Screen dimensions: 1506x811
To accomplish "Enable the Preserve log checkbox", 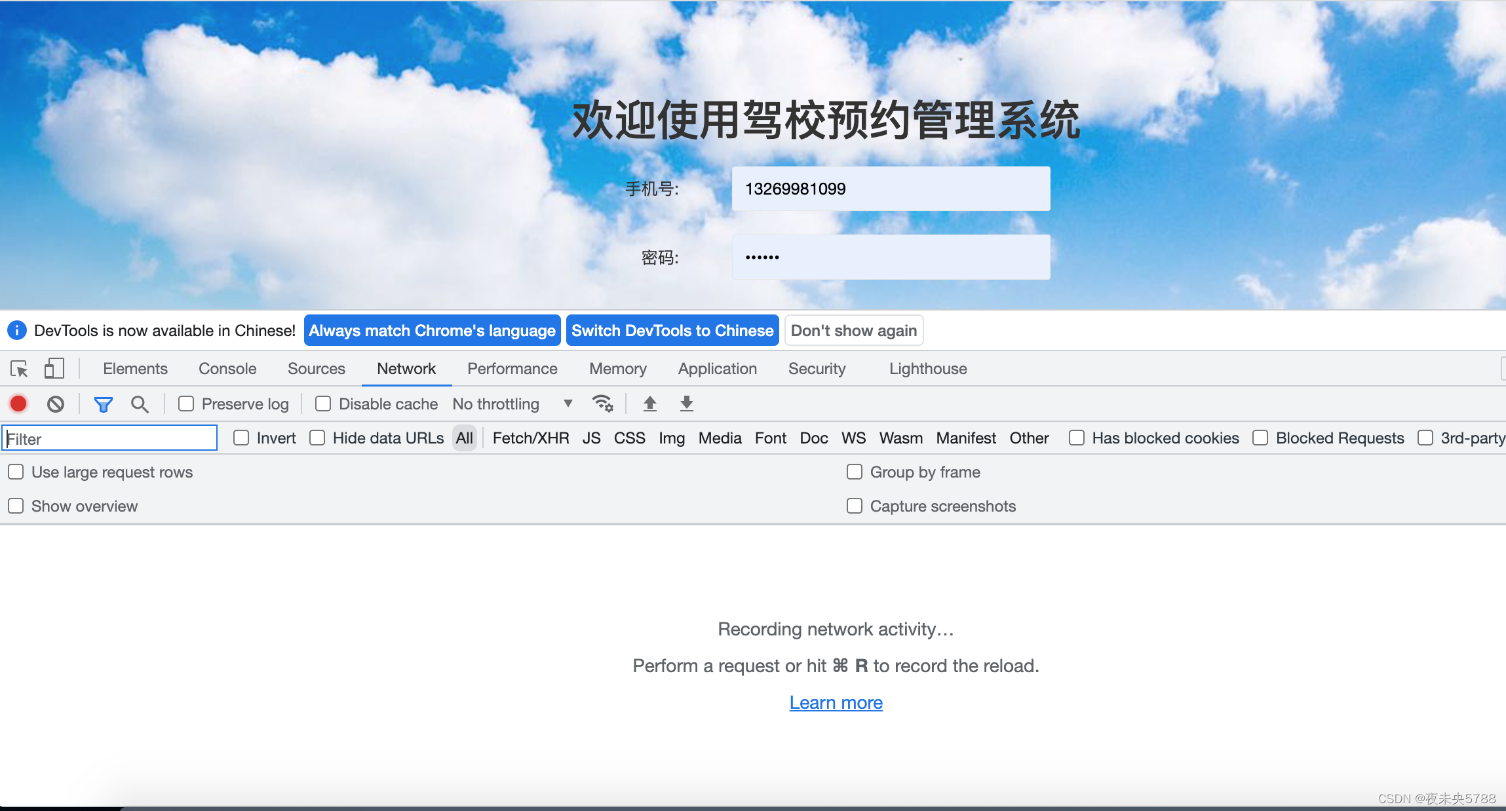I will pos(187,404).
